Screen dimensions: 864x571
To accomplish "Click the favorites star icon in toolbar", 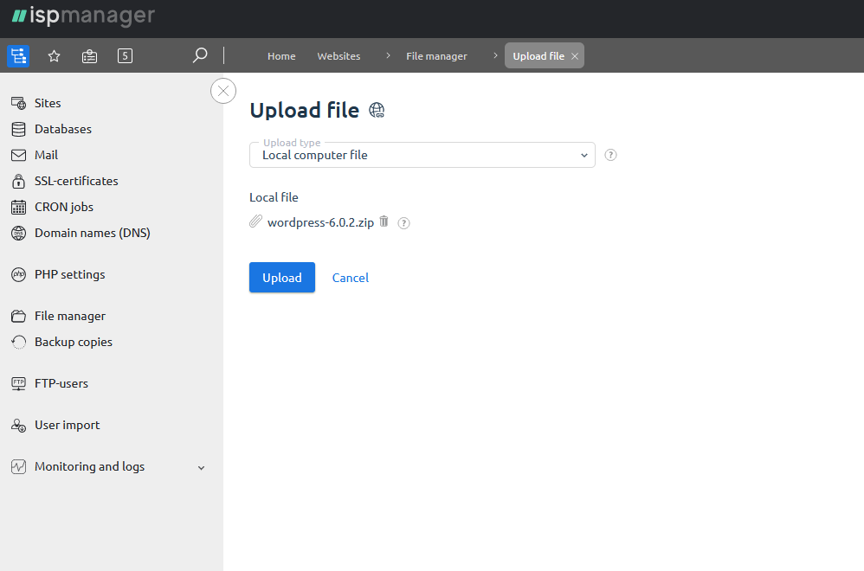I will [x=54, y=55].
